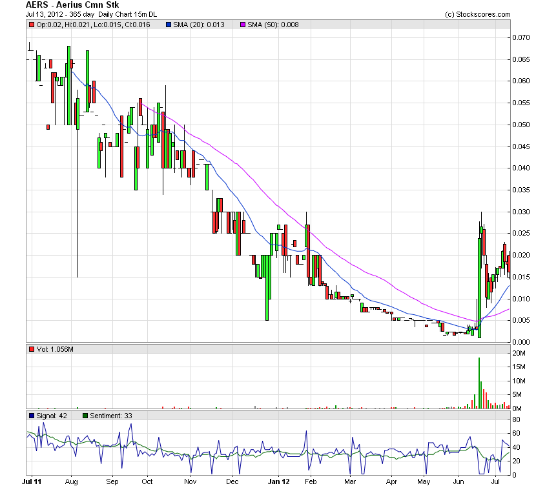Click the 0.000 price axis label
Screen dimensions: 536x495
click(x=521, y=342)
